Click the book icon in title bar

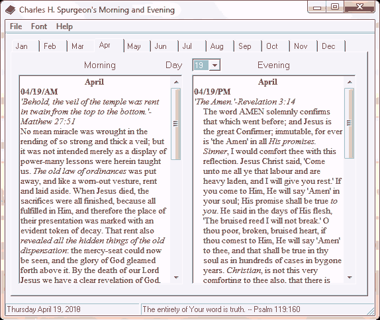pyautogui.click(x=10, y=10)
